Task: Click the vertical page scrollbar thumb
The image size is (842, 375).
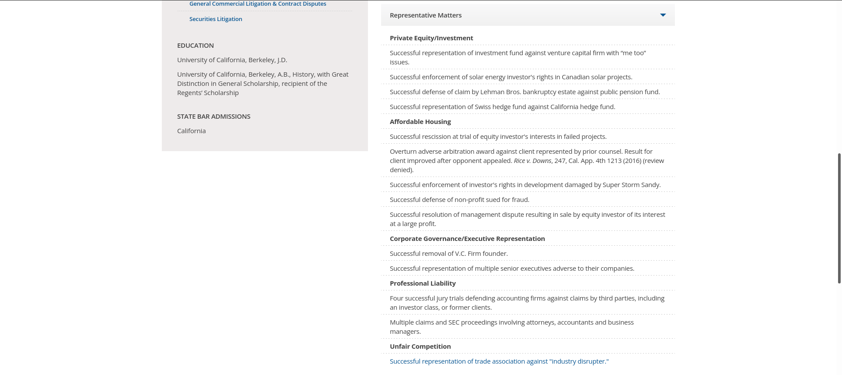Action: 839,218
